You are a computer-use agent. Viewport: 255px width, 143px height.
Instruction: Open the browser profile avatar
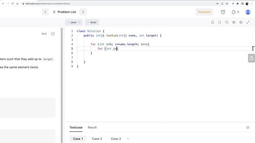247,4
